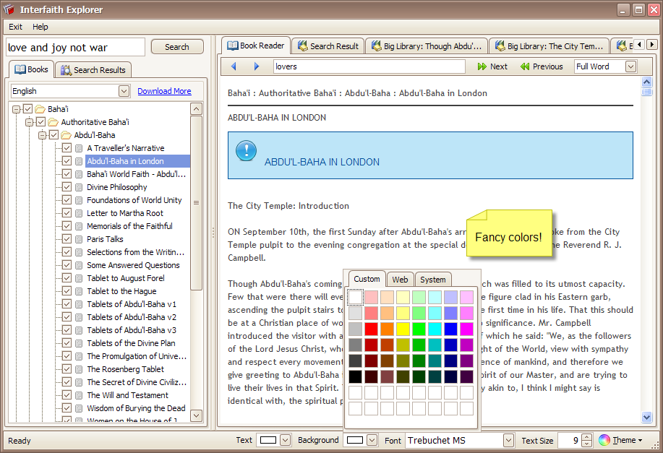Pick the pure red color swatch

[371, 329]
